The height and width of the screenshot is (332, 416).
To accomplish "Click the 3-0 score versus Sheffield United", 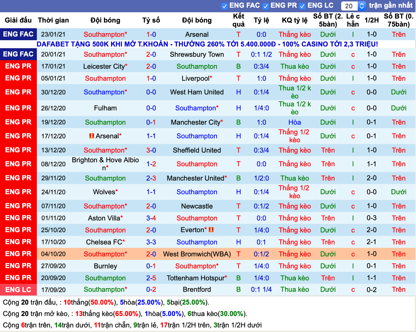I will click(151, 150).
